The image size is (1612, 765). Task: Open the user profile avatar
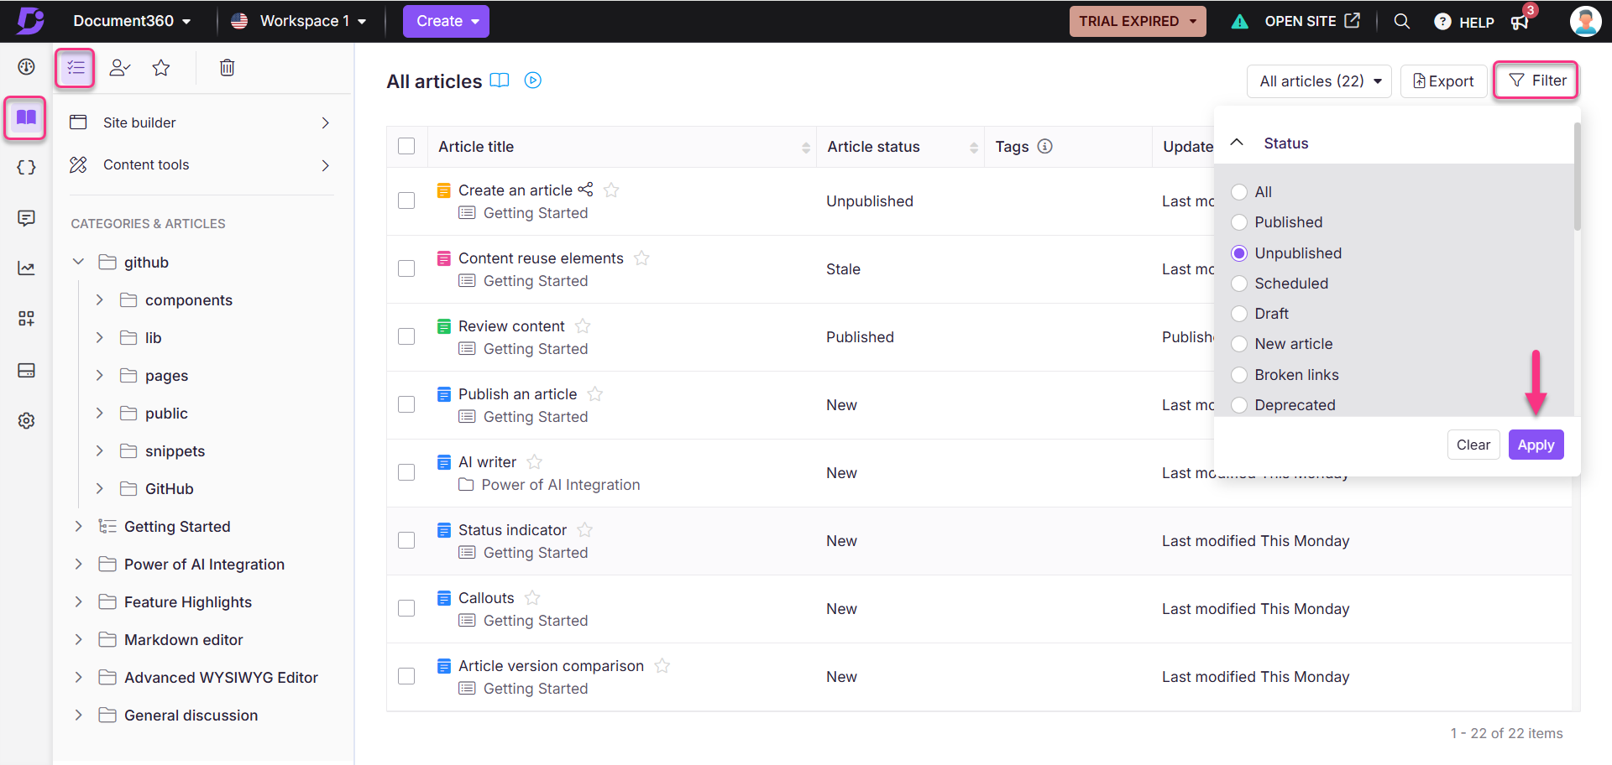pyautogui.click(x=1585, y=21)
